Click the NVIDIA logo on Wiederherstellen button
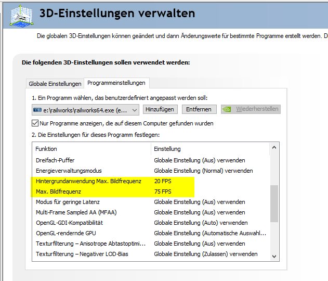Screen dimensions: 328x281 (x=227, y=109)
